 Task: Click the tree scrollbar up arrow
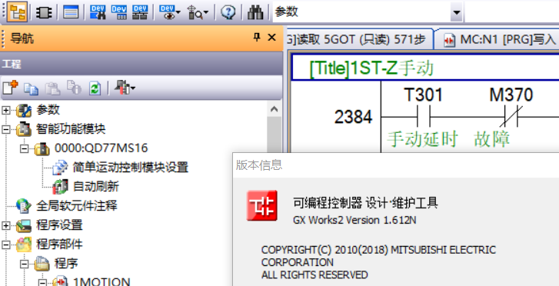click(274, 109)
